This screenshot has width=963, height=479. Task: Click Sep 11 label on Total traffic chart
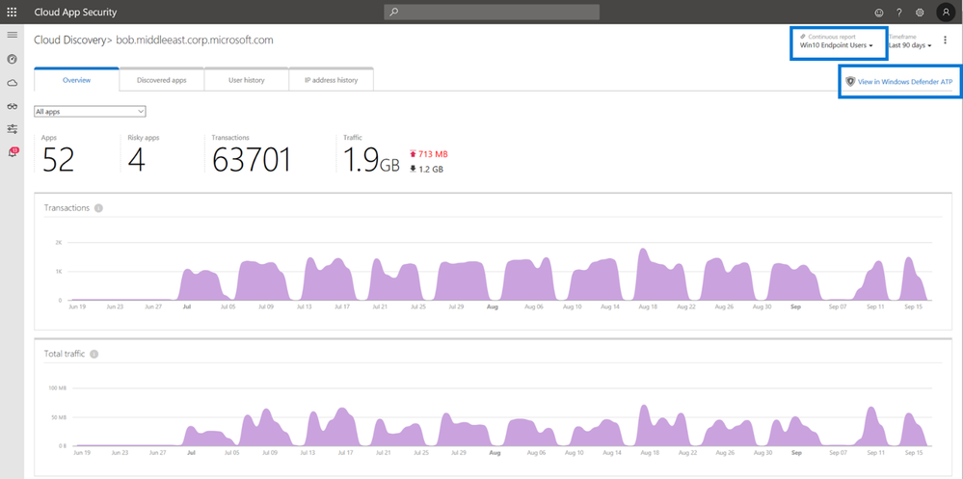876,453
